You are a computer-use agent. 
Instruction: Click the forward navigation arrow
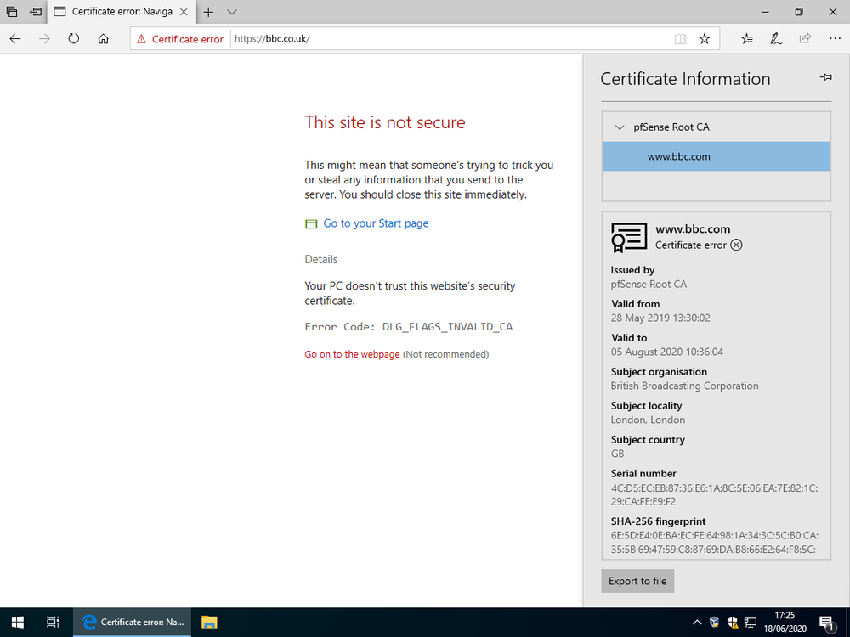click(44, 38)
